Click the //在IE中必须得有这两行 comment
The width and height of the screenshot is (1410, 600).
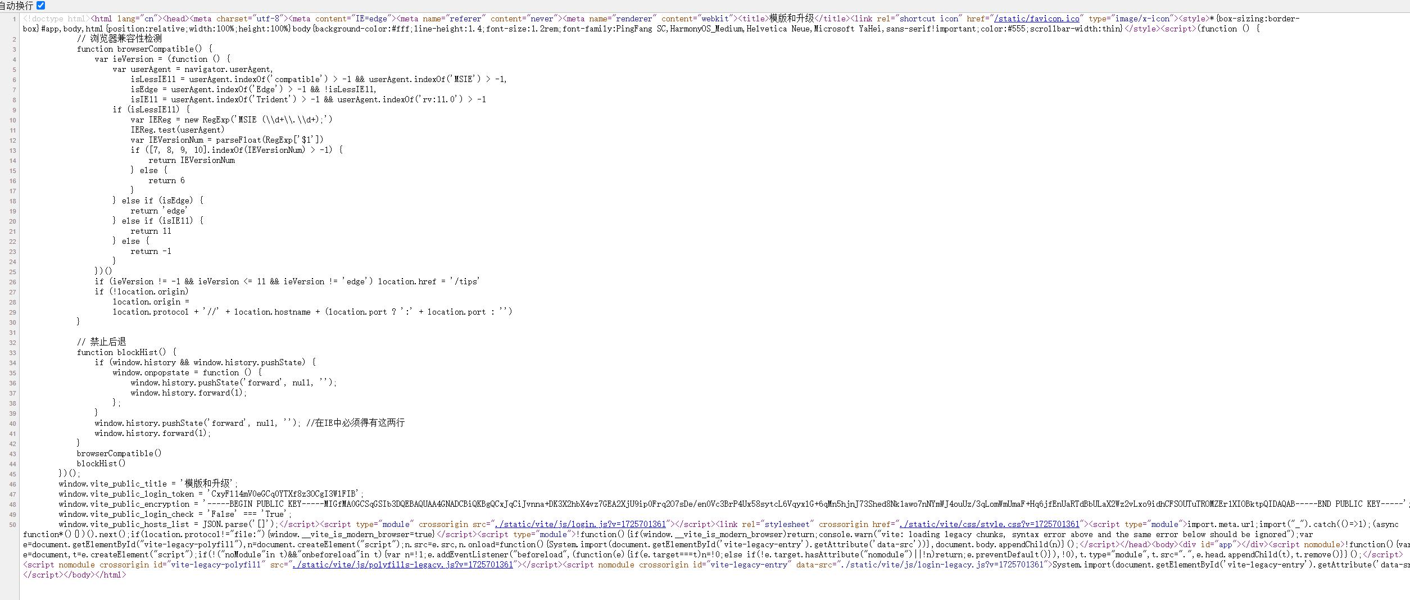click(355, 422)
